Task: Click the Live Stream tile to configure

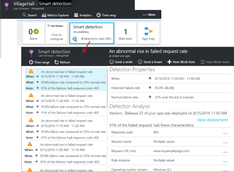Action: click(x=56, y=33)
